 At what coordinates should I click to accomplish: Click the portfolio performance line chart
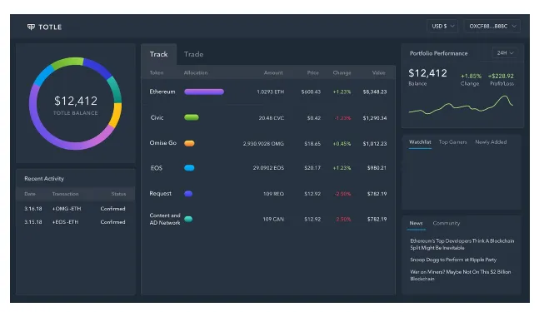pyautogui.click(x=461, y=105)
